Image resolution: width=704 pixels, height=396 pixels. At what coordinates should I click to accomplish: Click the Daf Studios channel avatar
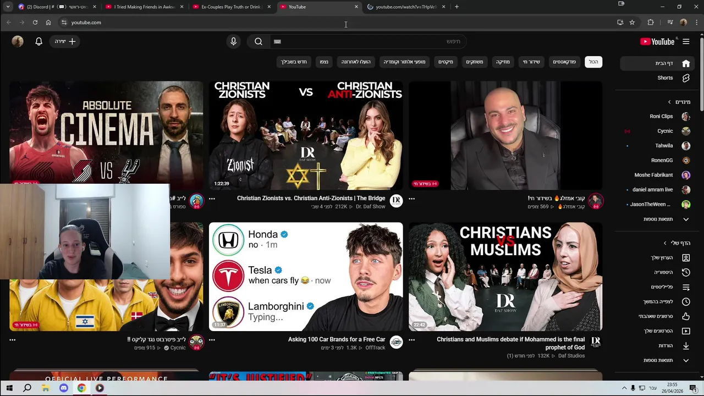tap(596, 343)
